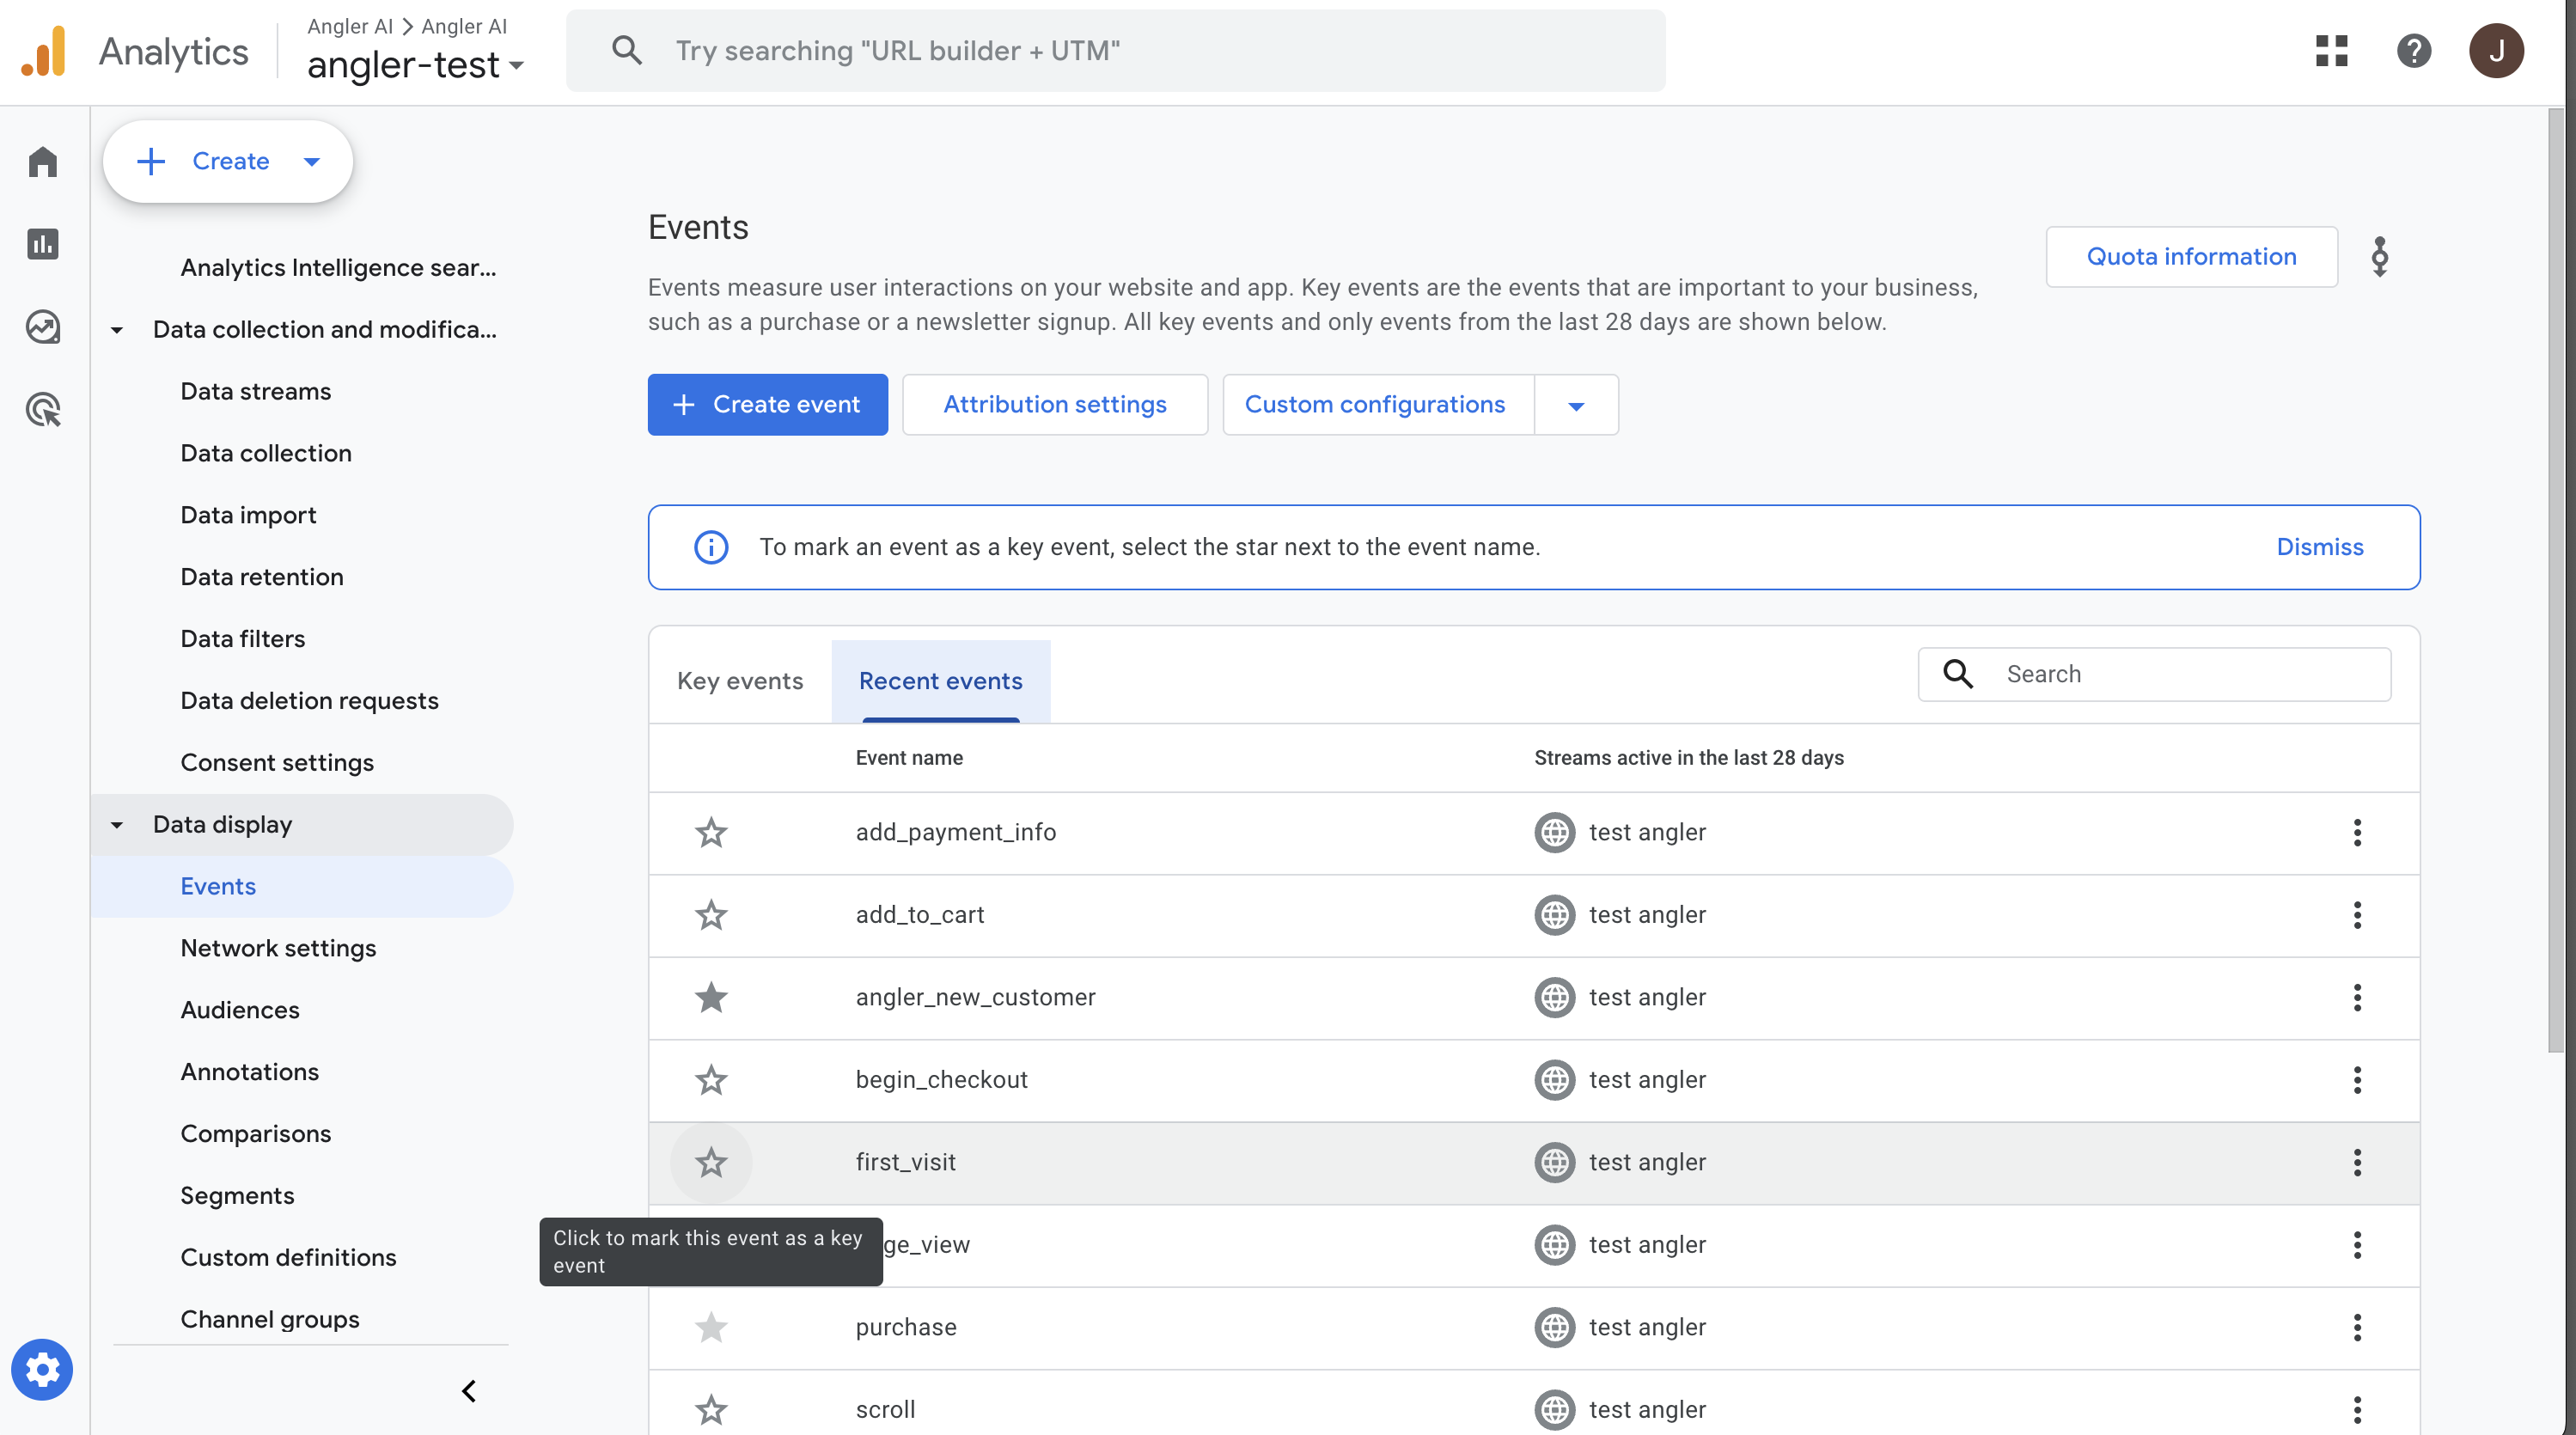Click the Angler AI account breadcrumb

pyautogui.click(x=350, y=26)
